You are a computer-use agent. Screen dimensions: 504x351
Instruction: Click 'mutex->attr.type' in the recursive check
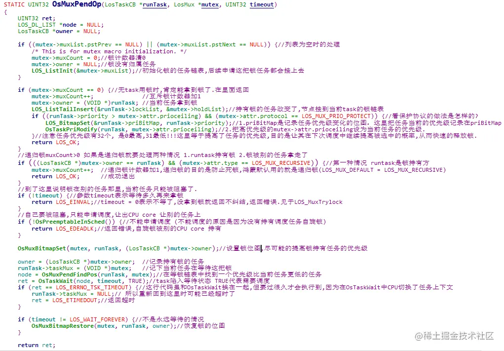click(210, 163)
